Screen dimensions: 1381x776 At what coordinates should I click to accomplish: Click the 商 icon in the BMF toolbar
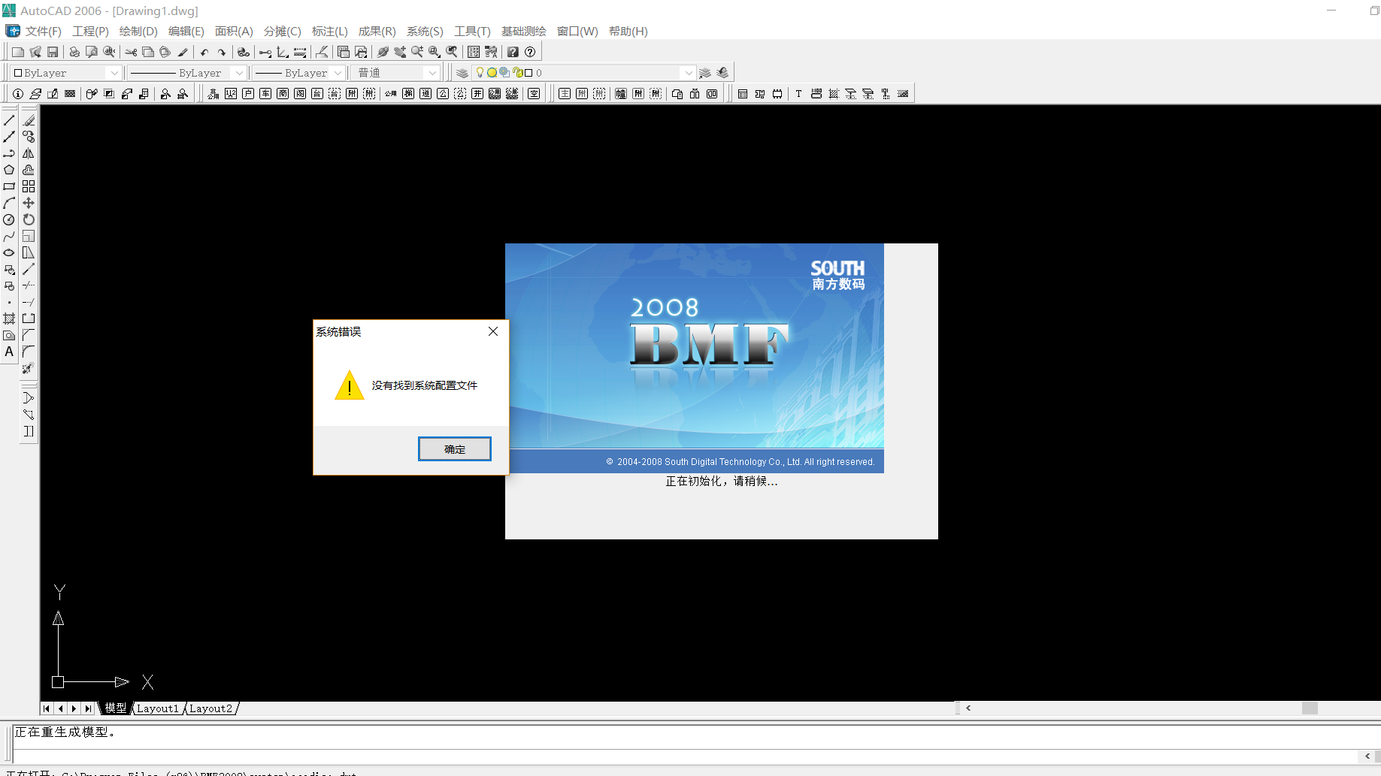pyautogui.click(x=283, y=94)
